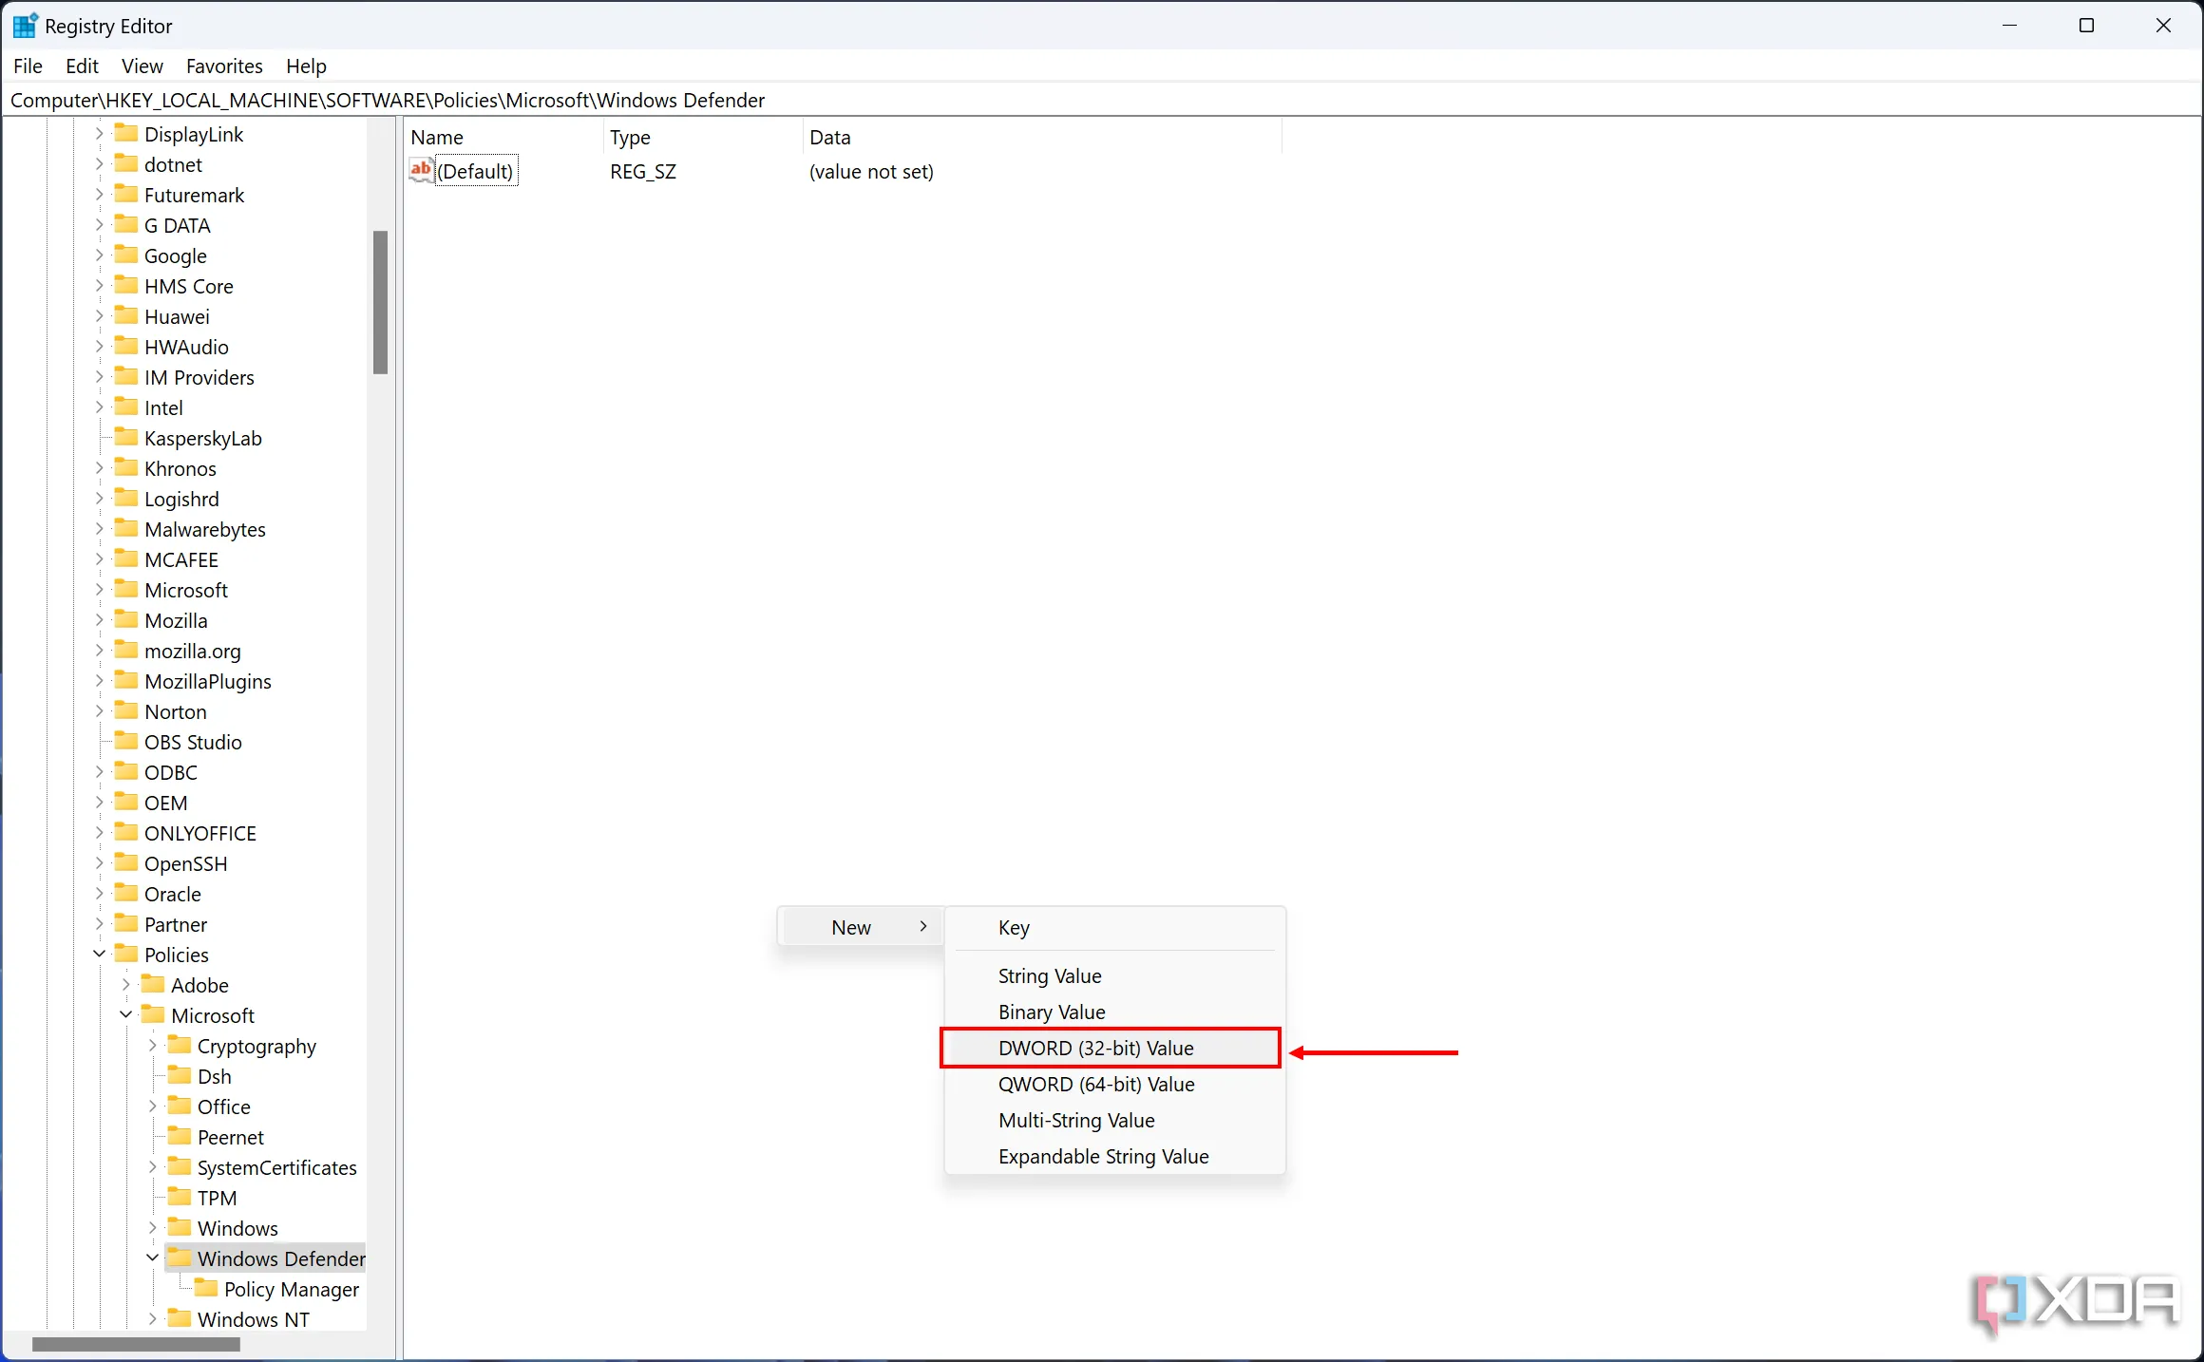Click the Peernet folder icon
This screenshot has height=1362, width=2204.
[x=180, y=1136]
